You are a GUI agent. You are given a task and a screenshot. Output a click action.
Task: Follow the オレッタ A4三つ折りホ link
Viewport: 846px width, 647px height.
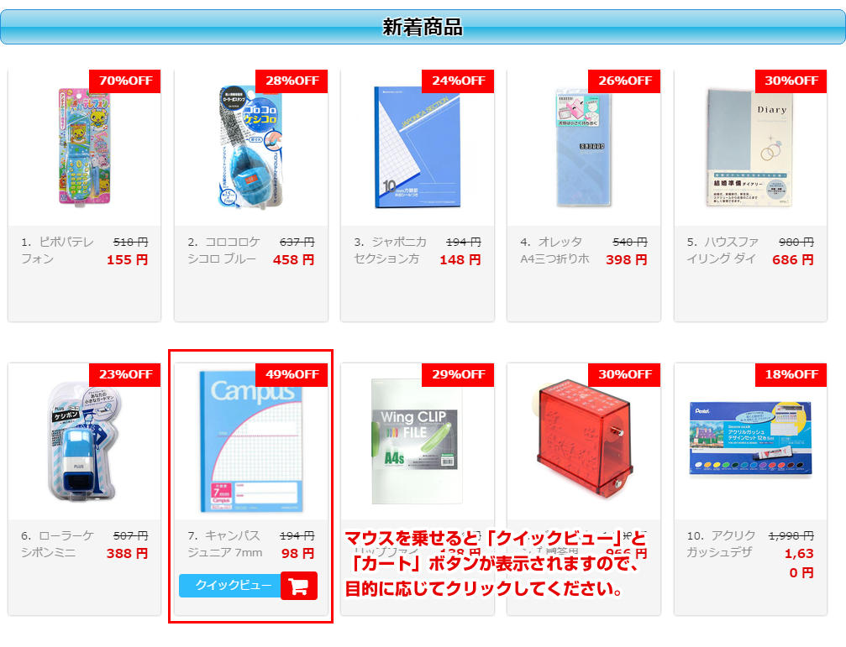click(554, 251)
